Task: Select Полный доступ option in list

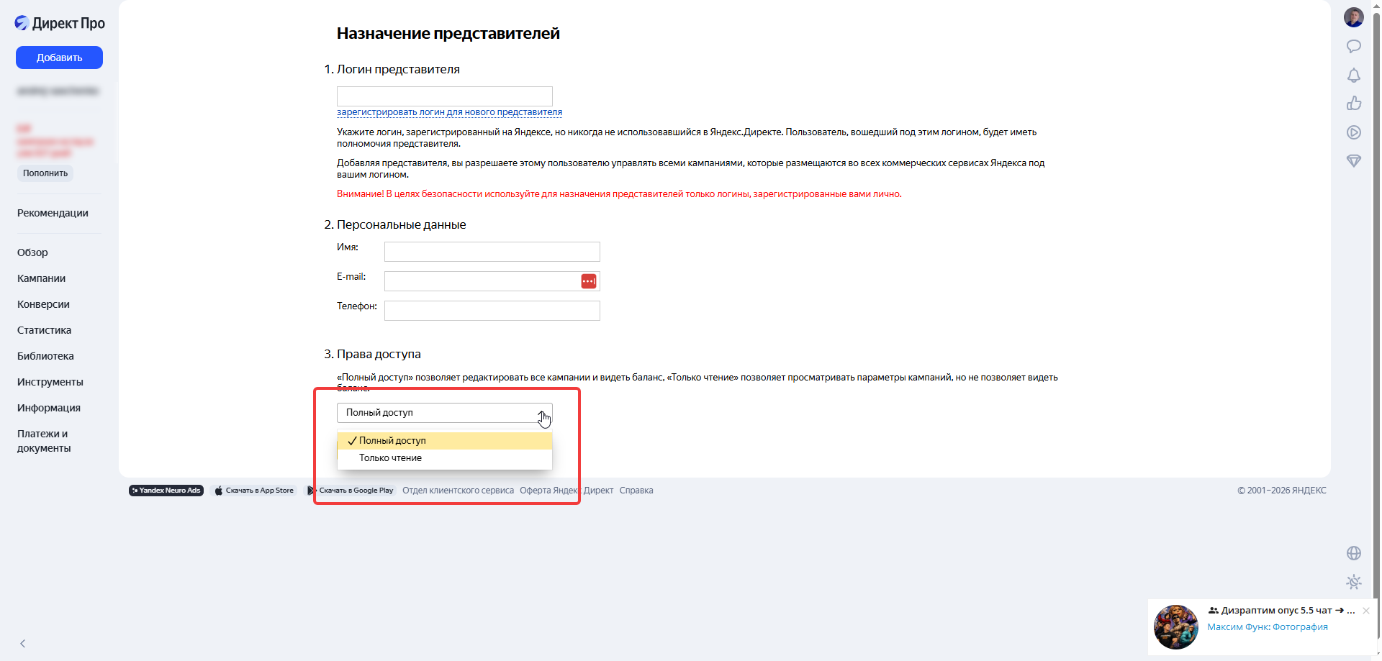Action: point(445,441)
